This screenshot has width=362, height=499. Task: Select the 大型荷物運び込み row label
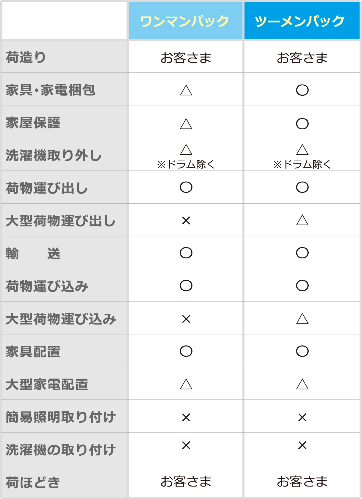point(61,319)
